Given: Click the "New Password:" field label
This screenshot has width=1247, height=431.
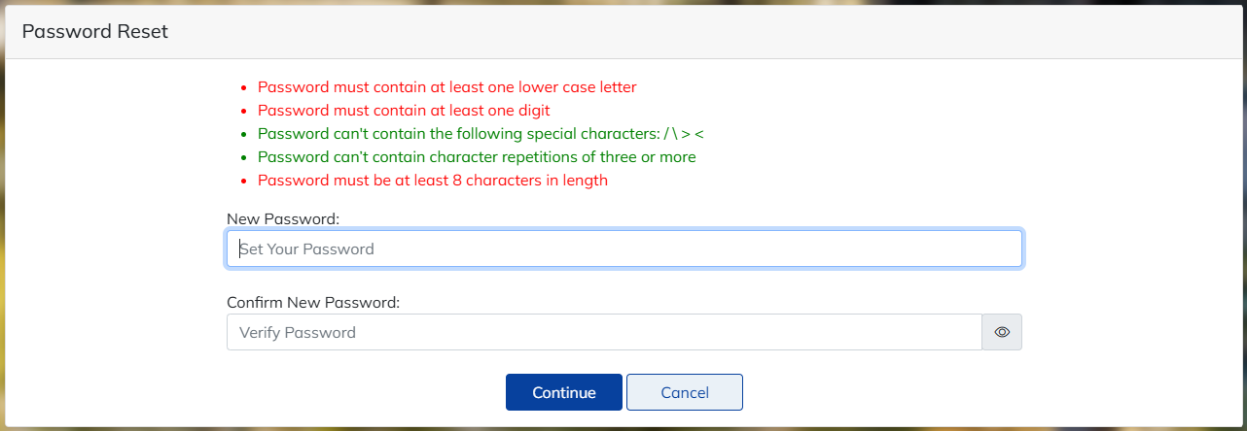Looking at the screenshot, I should [283, 219].
